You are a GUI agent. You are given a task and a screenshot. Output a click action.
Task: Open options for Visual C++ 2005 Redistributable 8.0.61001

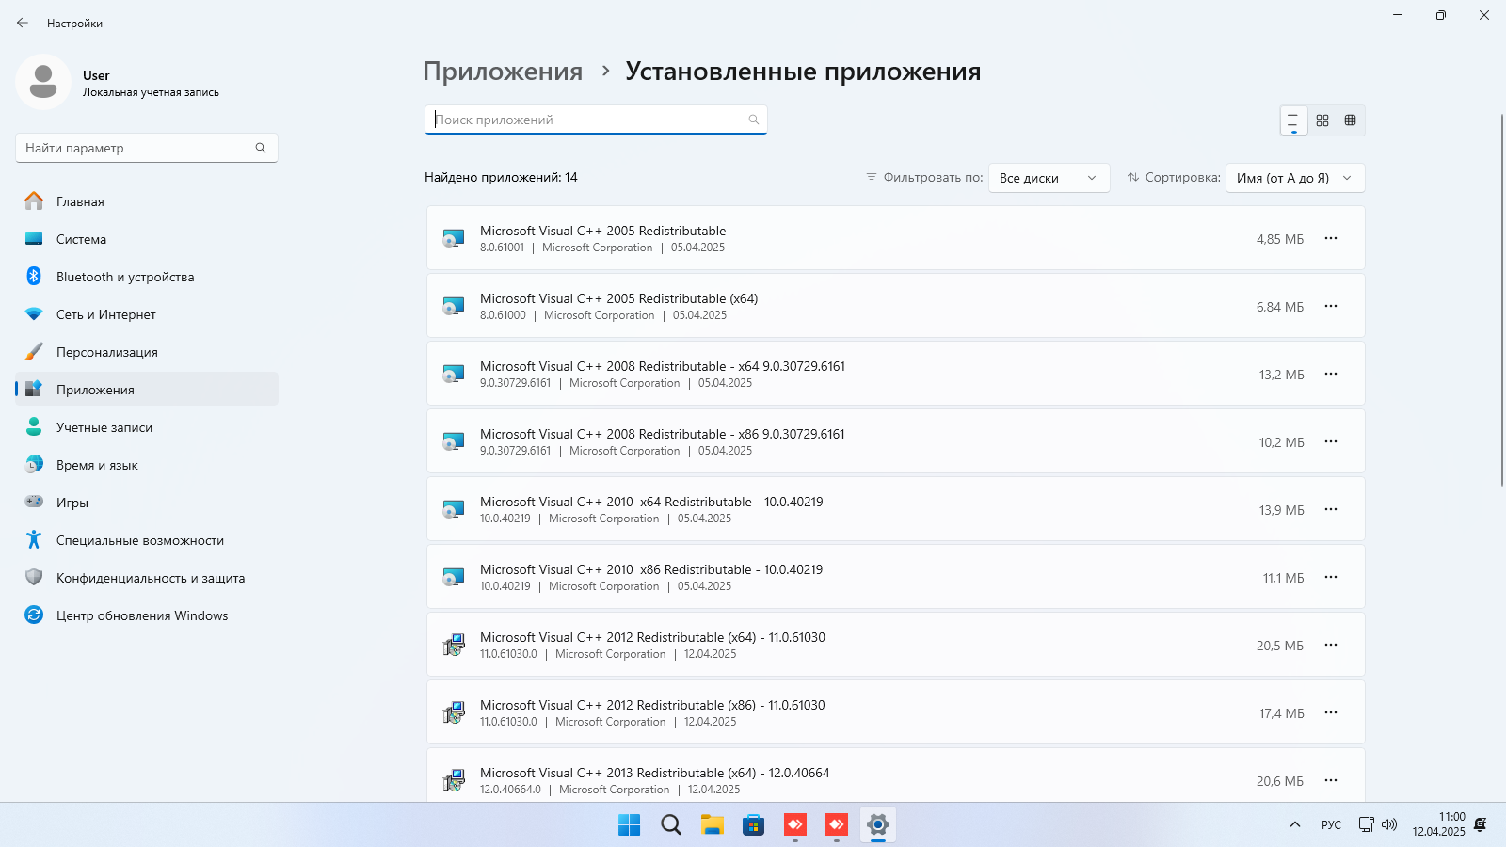(x=1331, y=238)
